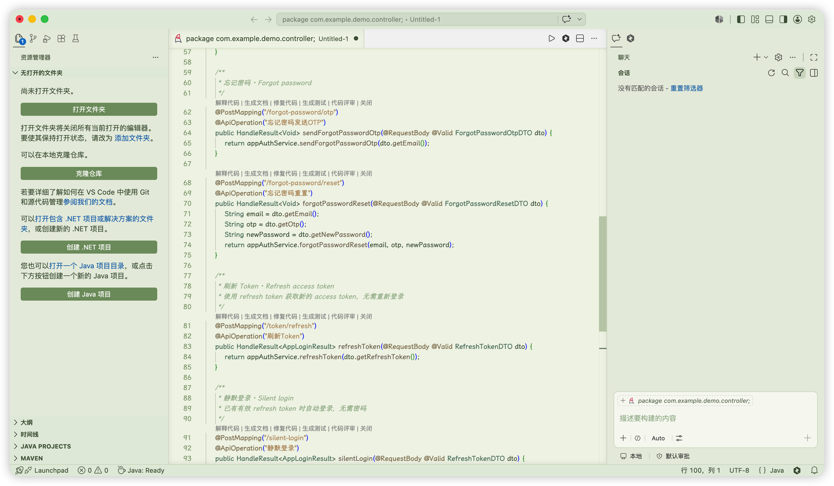
Task: Open the dropdown arrow in title search bar
Action: (x=579, y=19)
